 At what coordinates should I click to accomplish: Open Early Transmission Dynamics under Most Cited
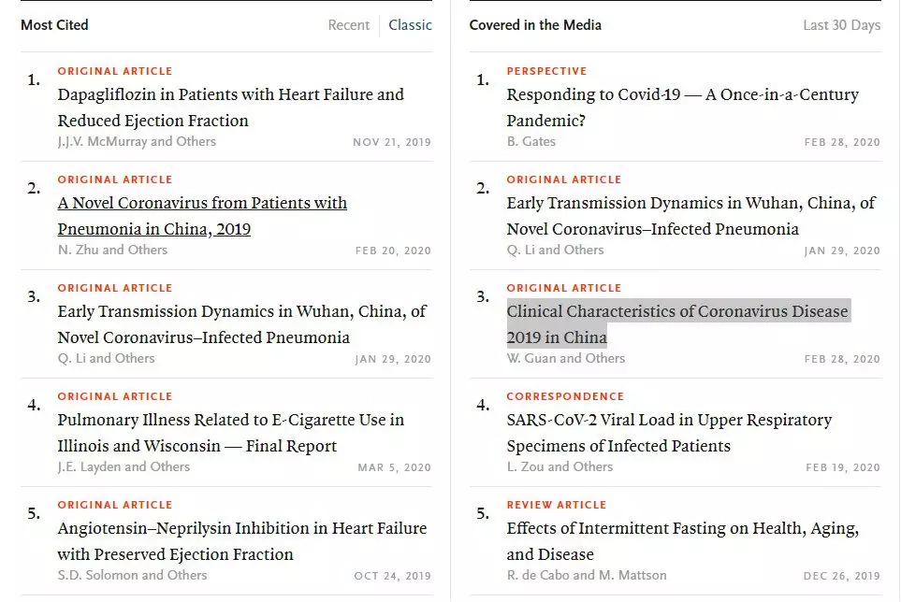pyautogui.click(x=241, y=324)
